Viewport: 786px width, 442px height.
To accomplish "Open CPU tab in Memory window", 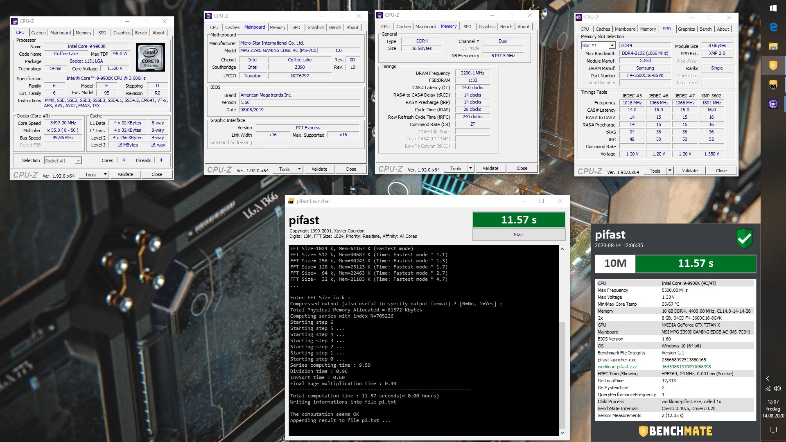I will click(385, 27).
